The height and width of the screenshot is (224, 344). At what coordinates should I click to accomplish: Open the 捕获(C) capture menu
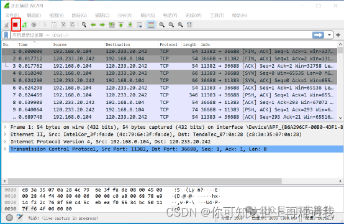click(x=102, y=15)
